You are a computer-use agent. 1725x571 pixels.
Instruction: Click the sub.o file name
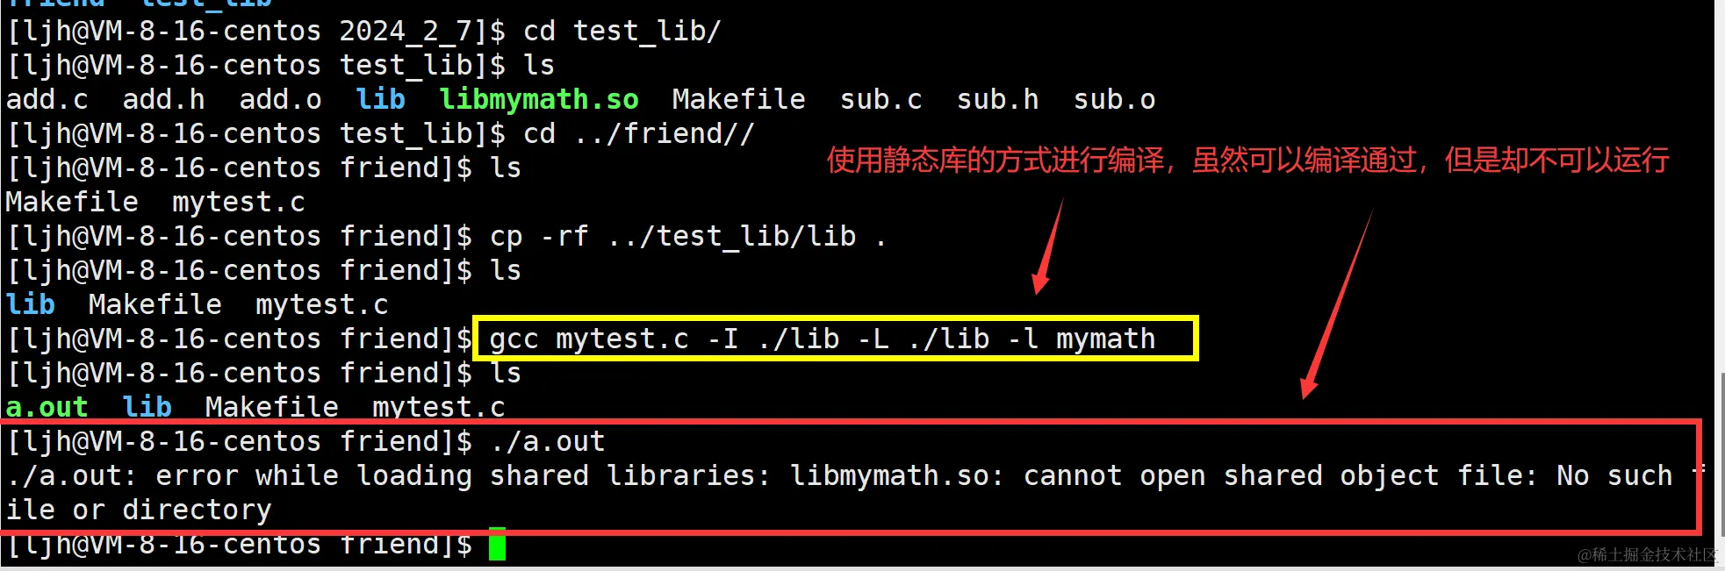click(1115, 99)
